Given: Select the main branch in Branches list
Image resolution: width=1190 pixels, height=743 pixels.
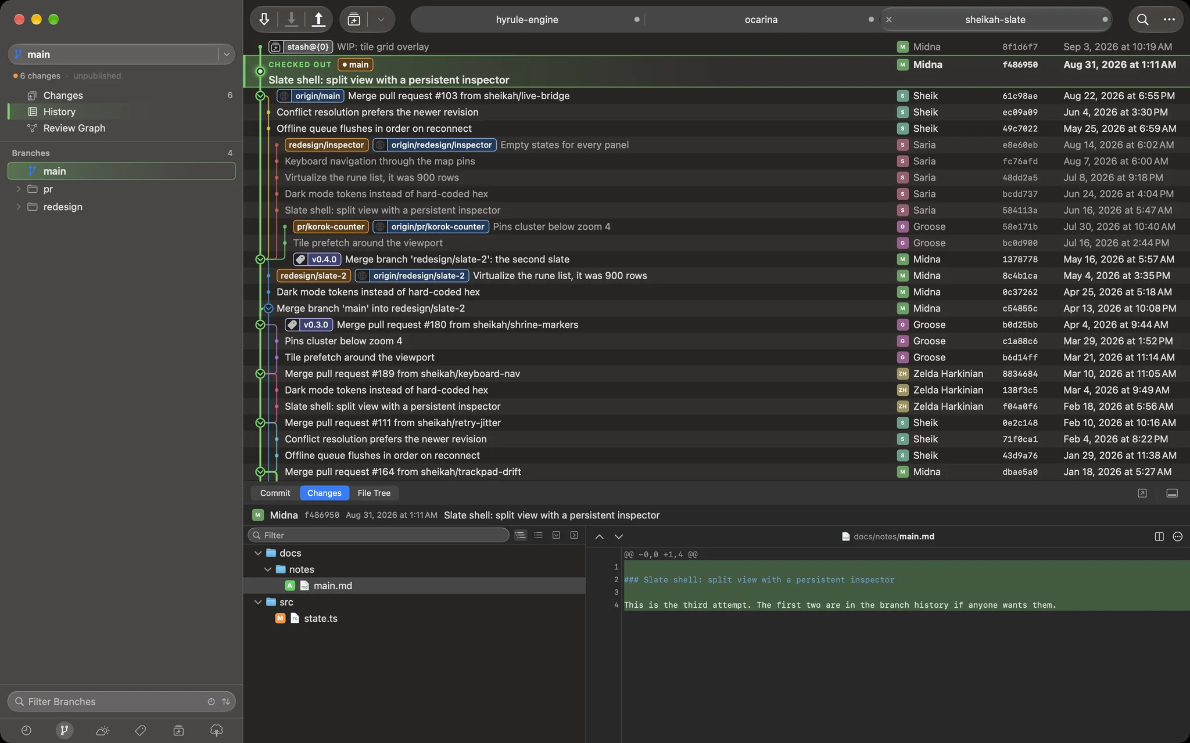Looking at the screenshot, I should tap(121, 171).
